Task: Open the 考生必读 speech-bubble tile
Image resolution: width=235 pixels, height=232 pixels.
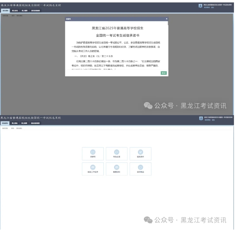Action: point(117,154)
